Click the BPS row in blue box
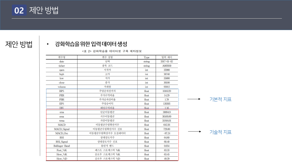 tap(112, 91)
